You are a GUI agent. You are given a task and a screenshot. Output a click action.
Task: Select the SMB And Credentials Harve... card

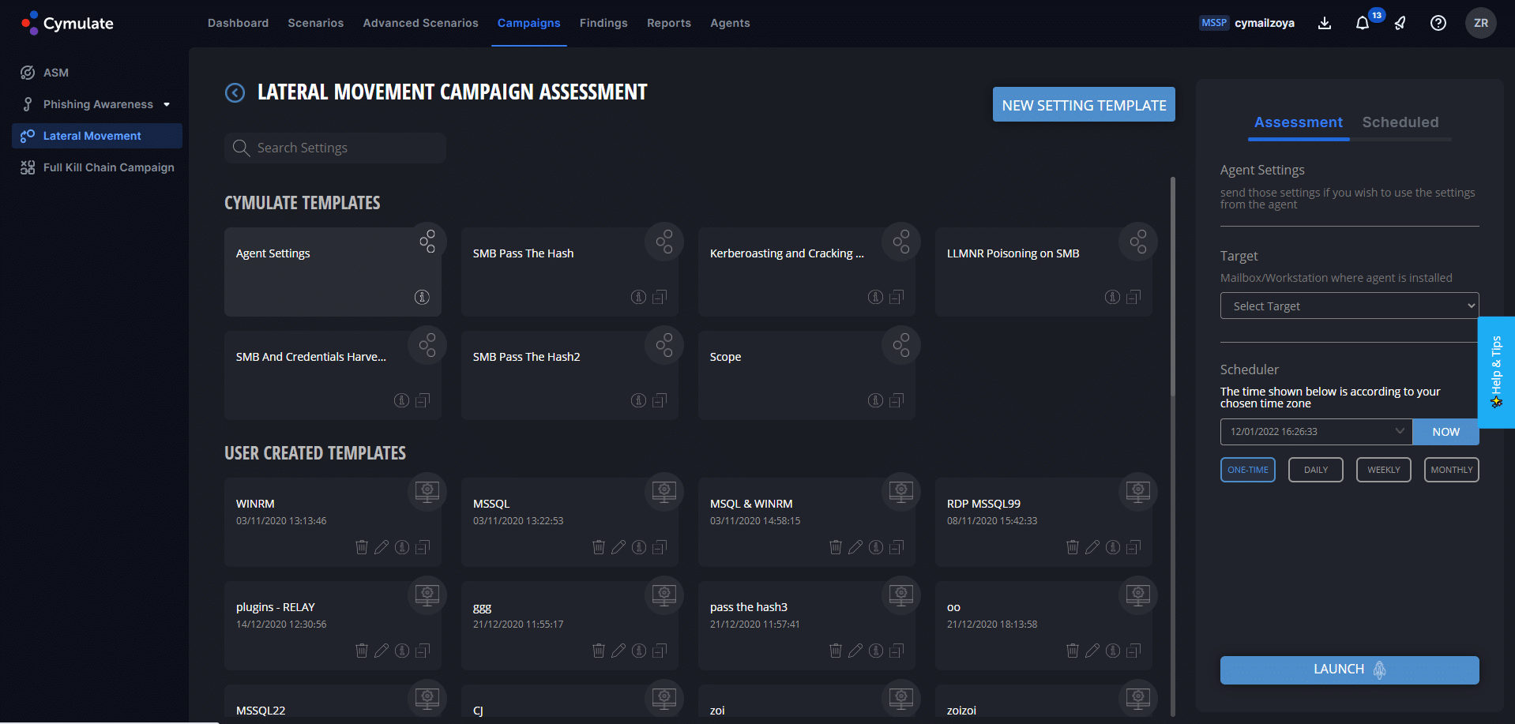click(333, 376)
